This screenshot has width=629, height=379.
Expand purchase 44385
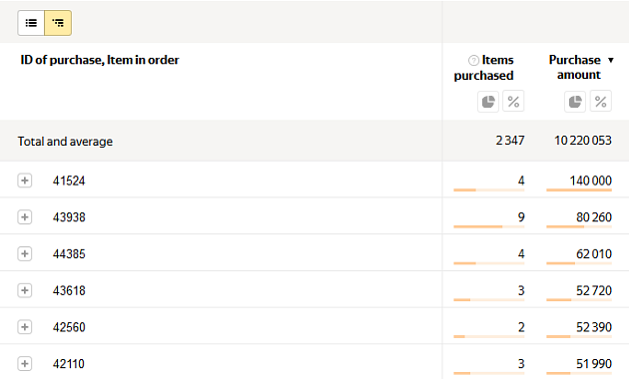click(25, 254)
